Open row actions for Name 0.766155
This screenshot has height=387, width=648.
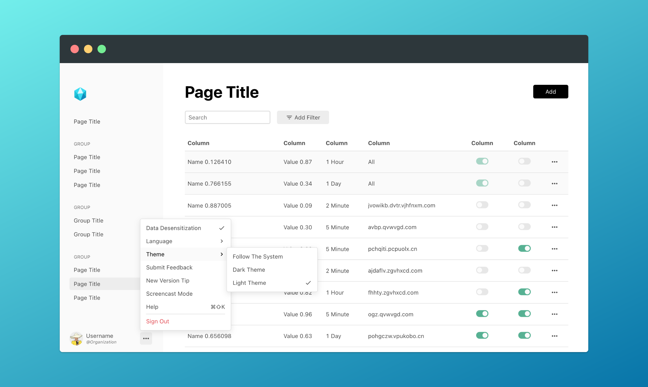(554, 184)
